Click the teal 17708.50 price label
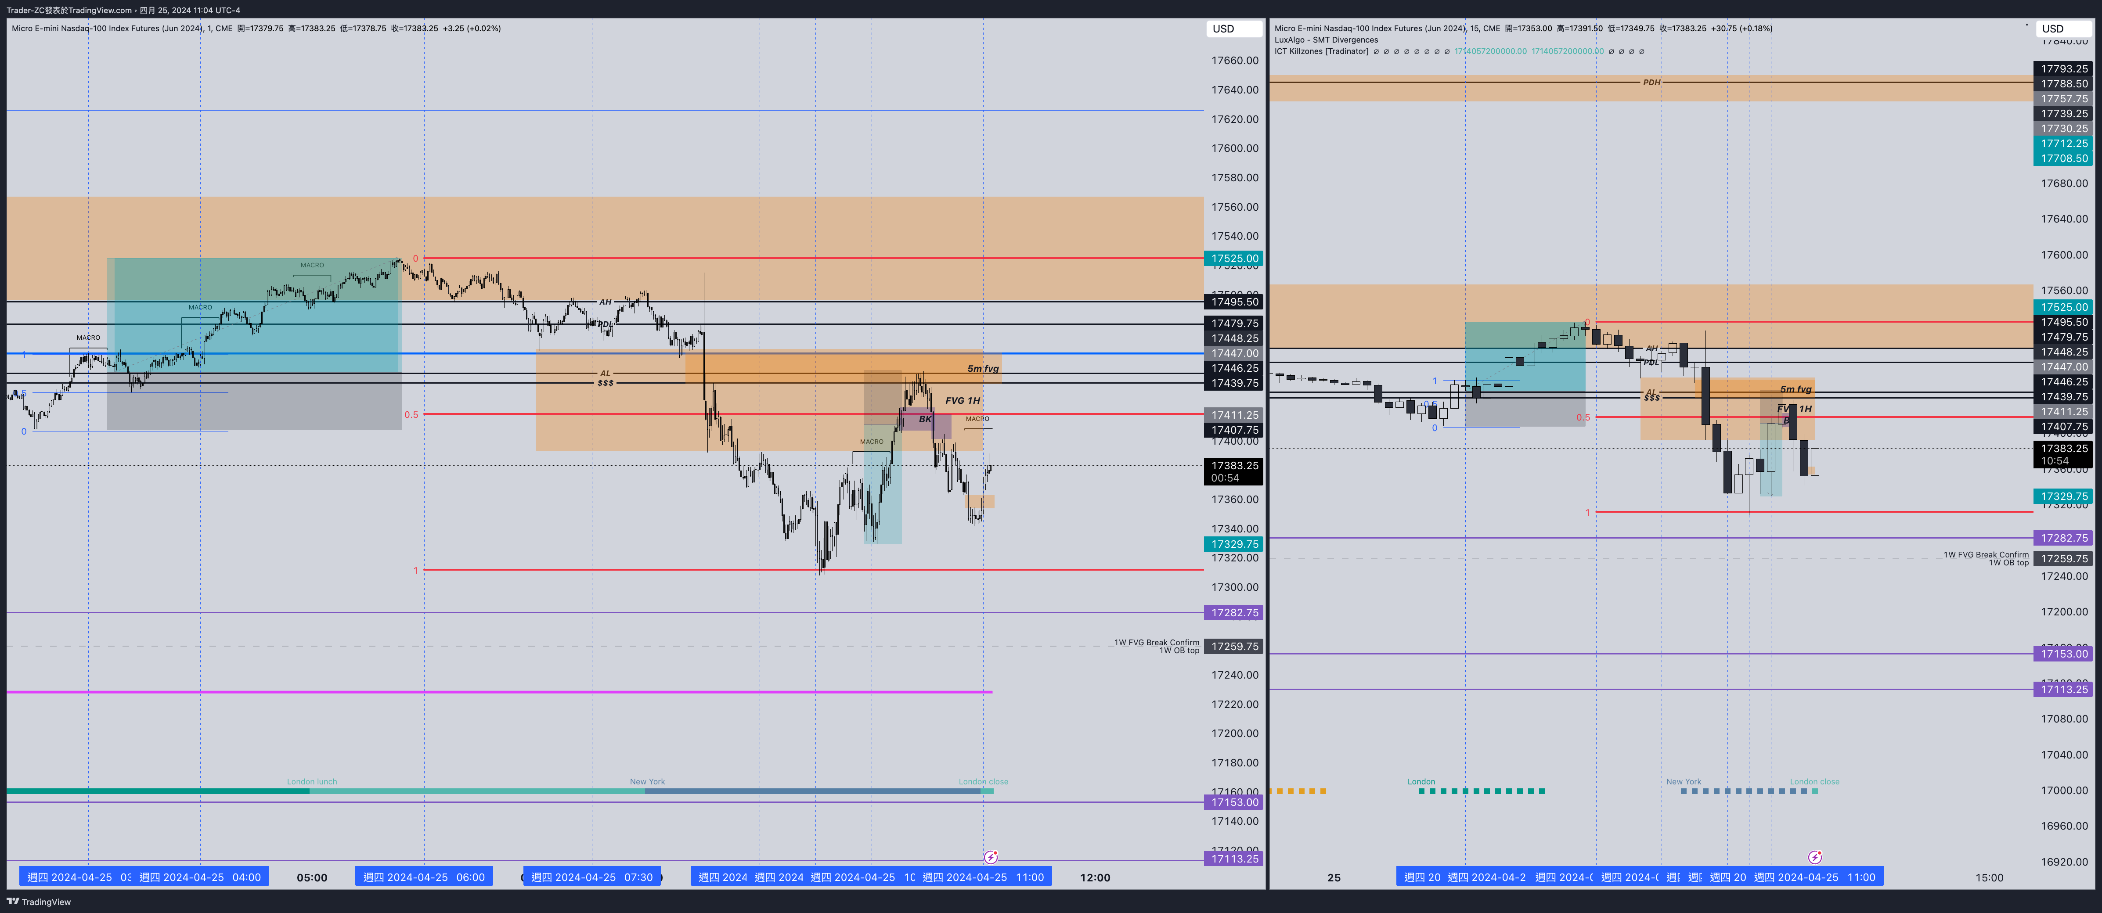2102x913 pixels. pos(2064,158)
